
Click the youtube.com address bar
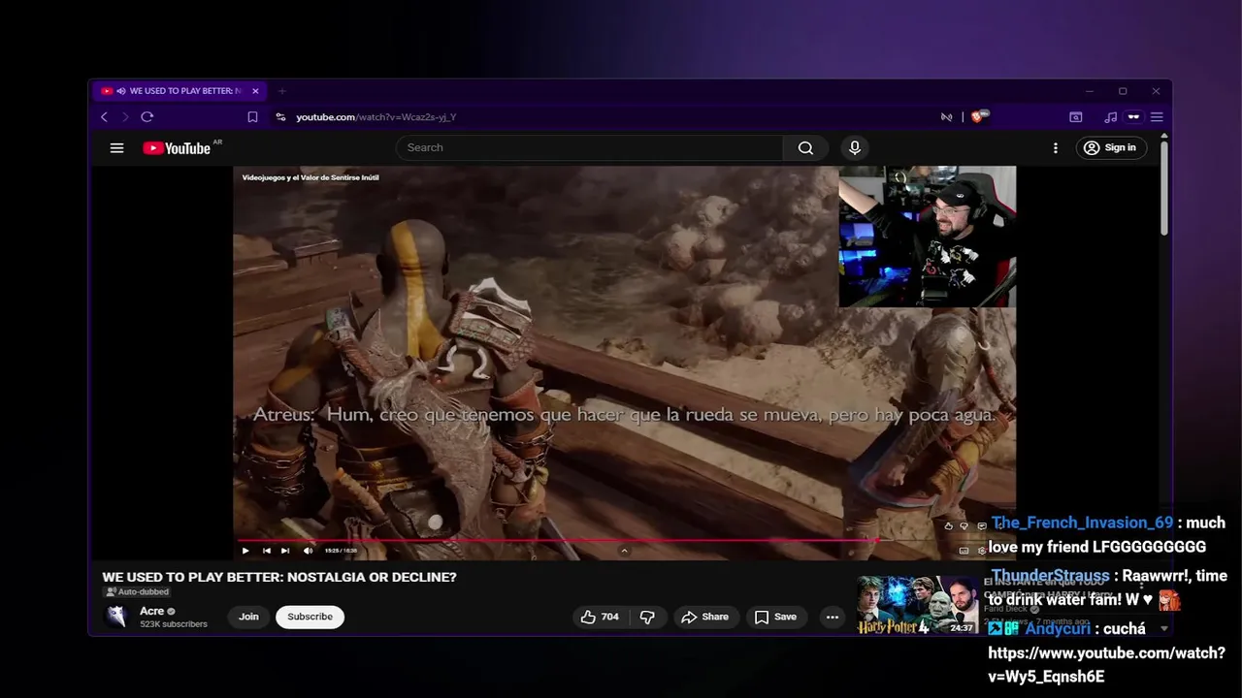tap(376, 117)
